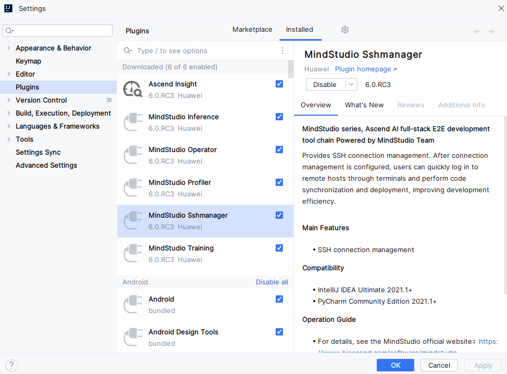Close the Settings dialog with the X
Image resolution: width=507 pixels, height=374 pixels.
click(x=501, y=8)
